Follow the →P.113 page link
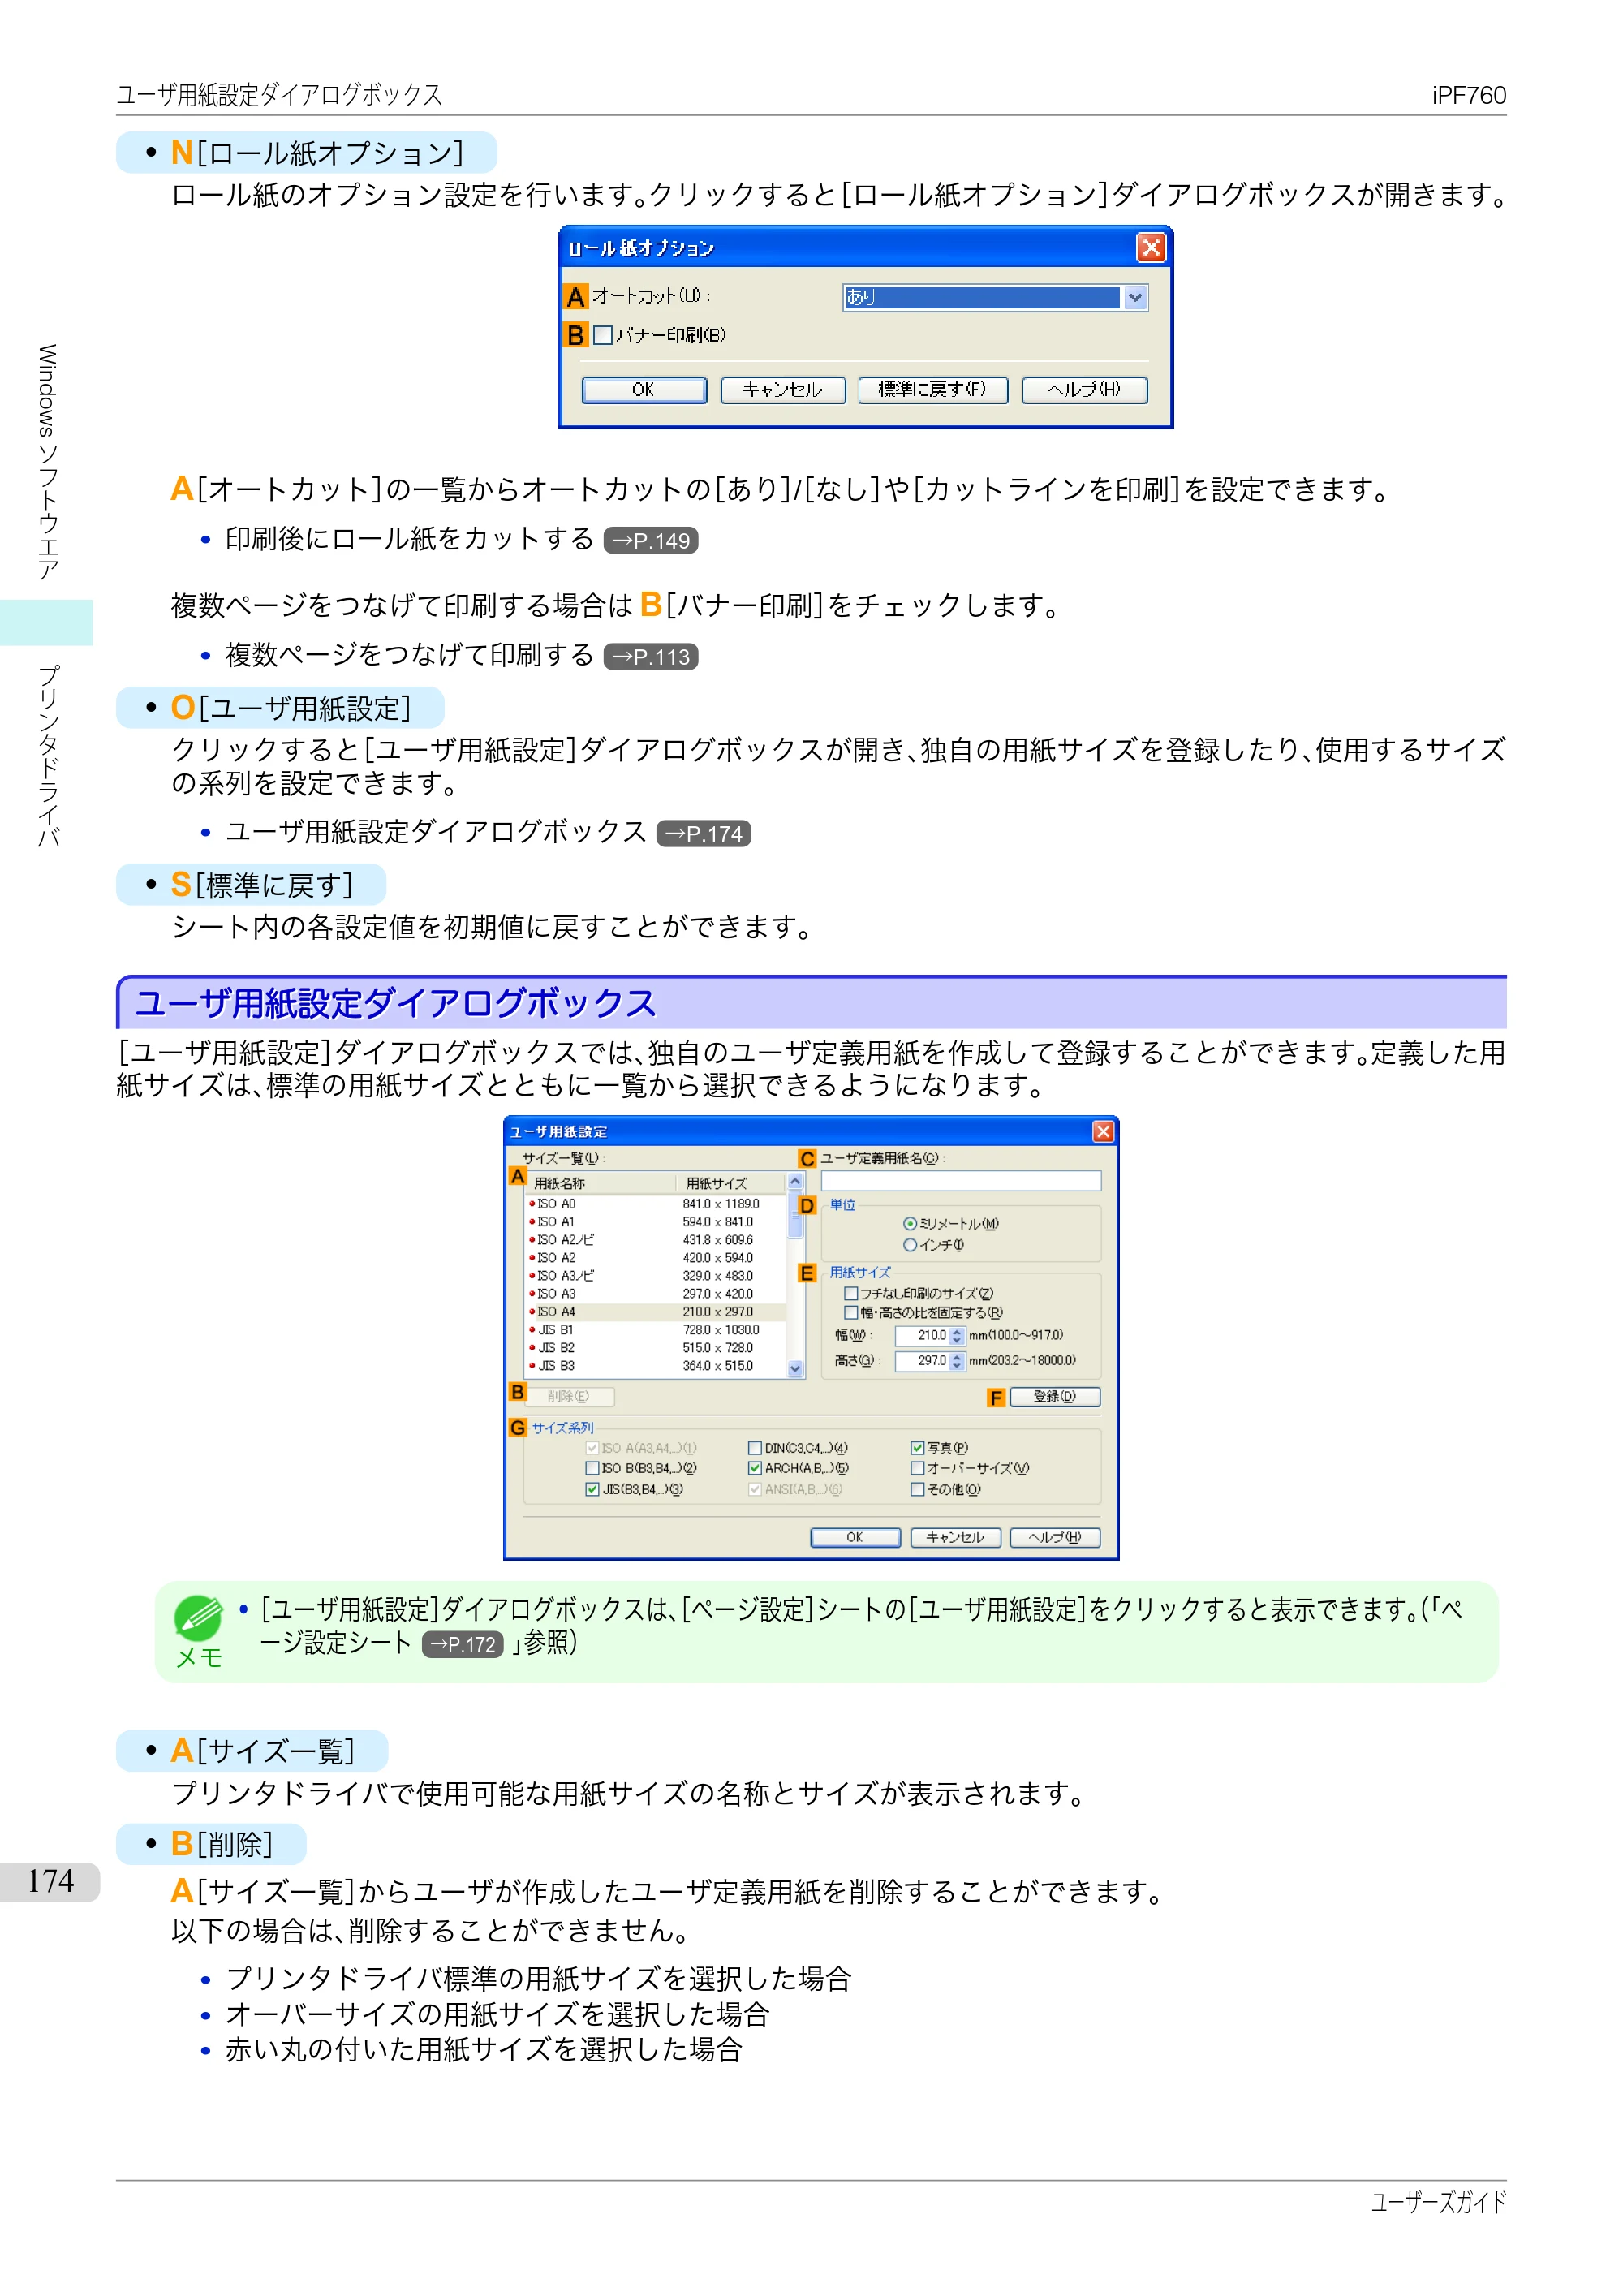The width and height of the screenshot is (1623, 2296). [651, 657]
